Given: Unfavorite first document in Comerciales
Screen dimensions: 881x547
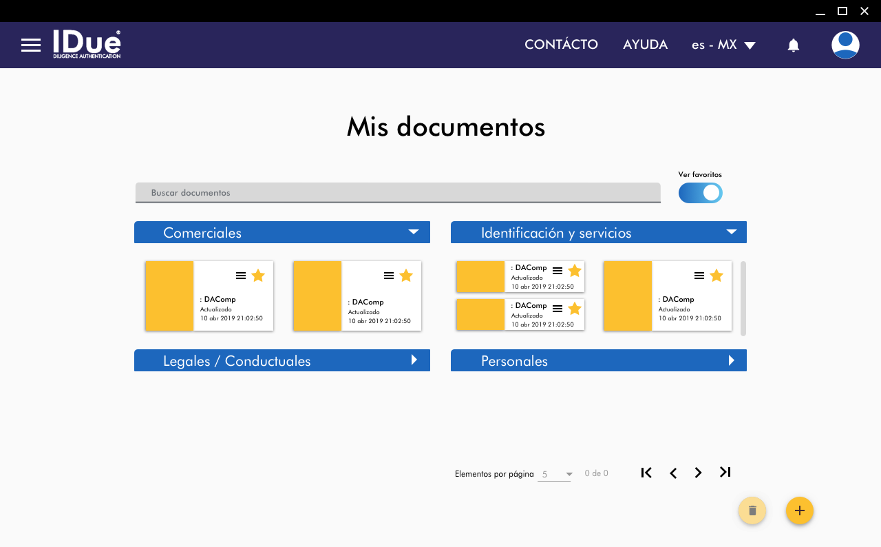Looking at the screenshot, I should pyautogui.click(x=258, y=276).
